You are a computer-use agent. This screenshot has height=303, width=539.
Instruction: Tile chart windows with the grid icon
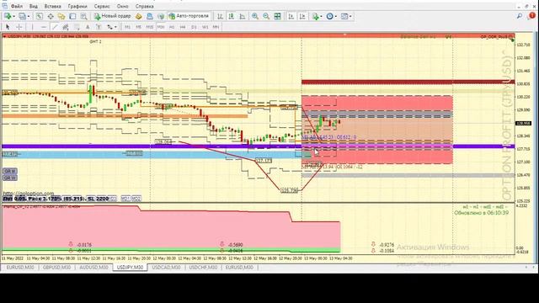pyautogui.click(x=277, y=16)
